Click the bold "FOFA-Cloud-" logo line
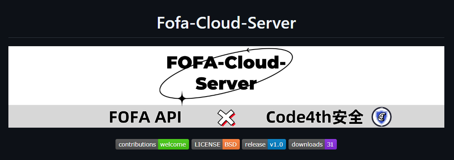 (x=226, y=63)
